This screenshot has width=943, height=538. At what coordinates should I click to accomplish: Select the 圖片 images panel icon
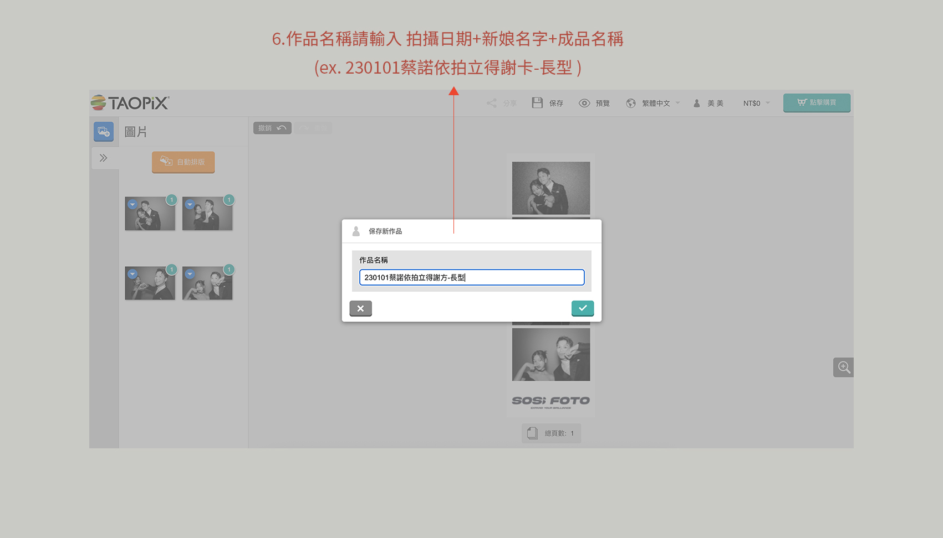104,132
